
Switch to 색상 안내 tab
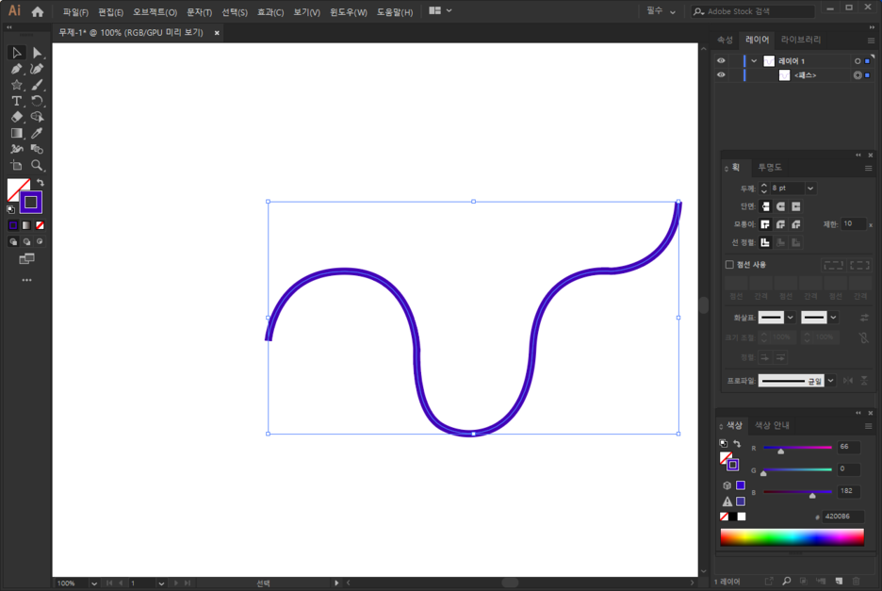click(x=772, y=425)
